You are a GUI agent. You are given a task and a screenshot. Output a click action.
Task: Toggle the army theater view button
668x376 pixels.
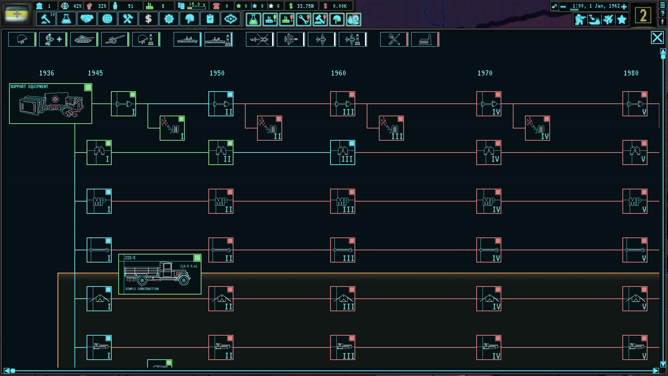(x=580, y=19)
